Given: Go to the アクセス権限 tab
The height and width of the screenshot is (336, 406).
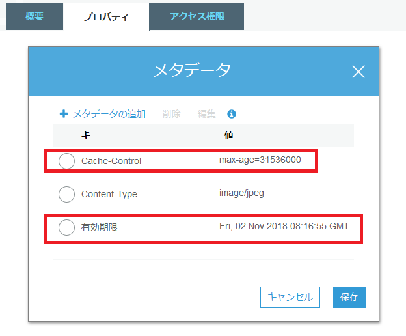Looking at the screenshot, I should click(x=197, y=16).
